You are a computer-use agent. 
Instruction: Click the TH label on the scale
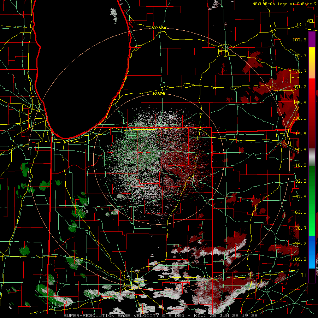pyautogui.click(x=304, y=275)
